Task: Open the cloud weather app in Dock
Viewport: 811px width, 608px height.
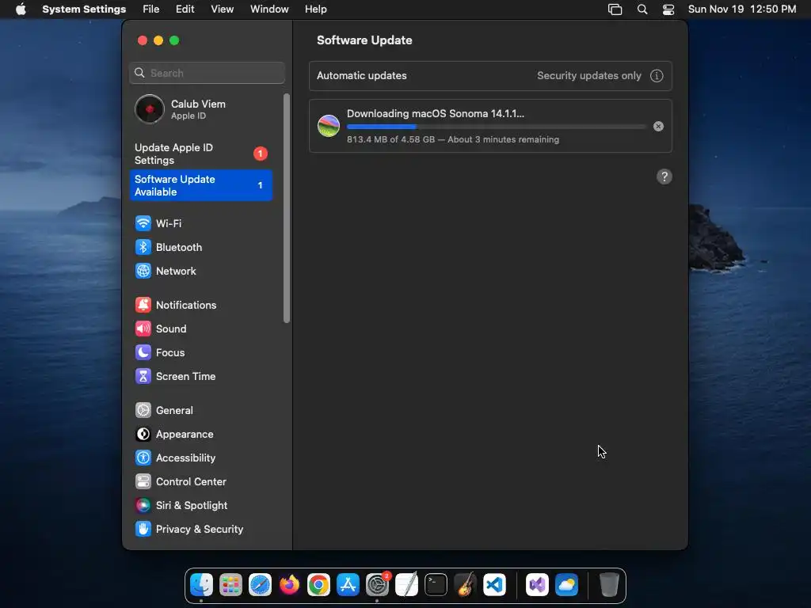Action: coord(567,585)
